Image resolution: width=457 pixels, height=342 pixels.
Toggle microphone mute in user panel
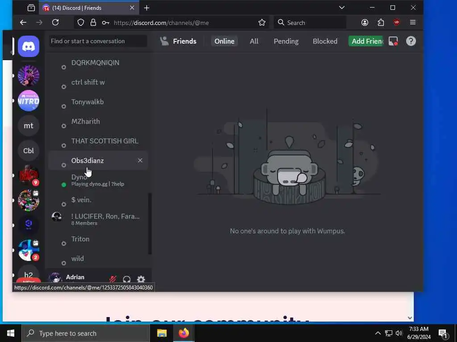click(x=113, y=279)
